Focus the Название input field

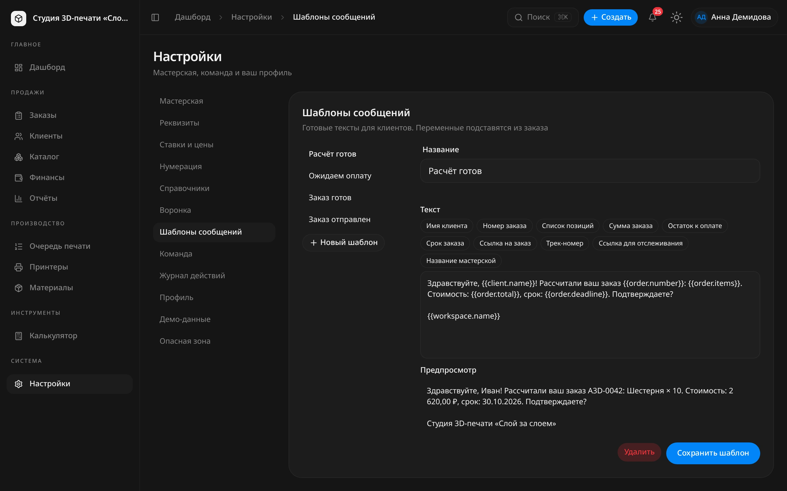click(x=590, y=171)
